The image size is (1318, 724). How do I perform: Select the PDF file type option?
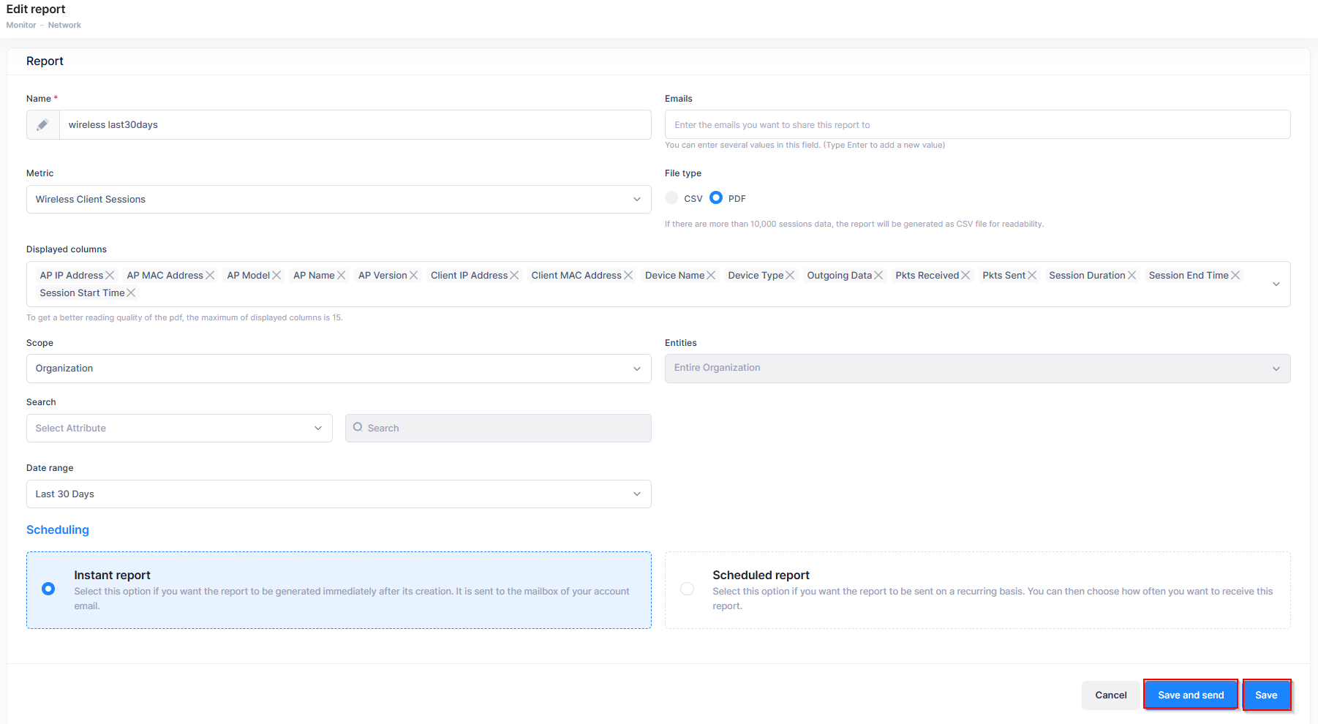click(x=716, y=198)
